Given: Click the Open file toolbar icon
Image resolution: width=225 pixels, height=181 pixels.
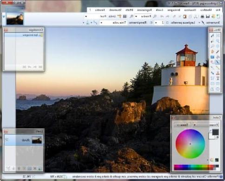Looking at the screenshot, I should click(x=213, y=16).
